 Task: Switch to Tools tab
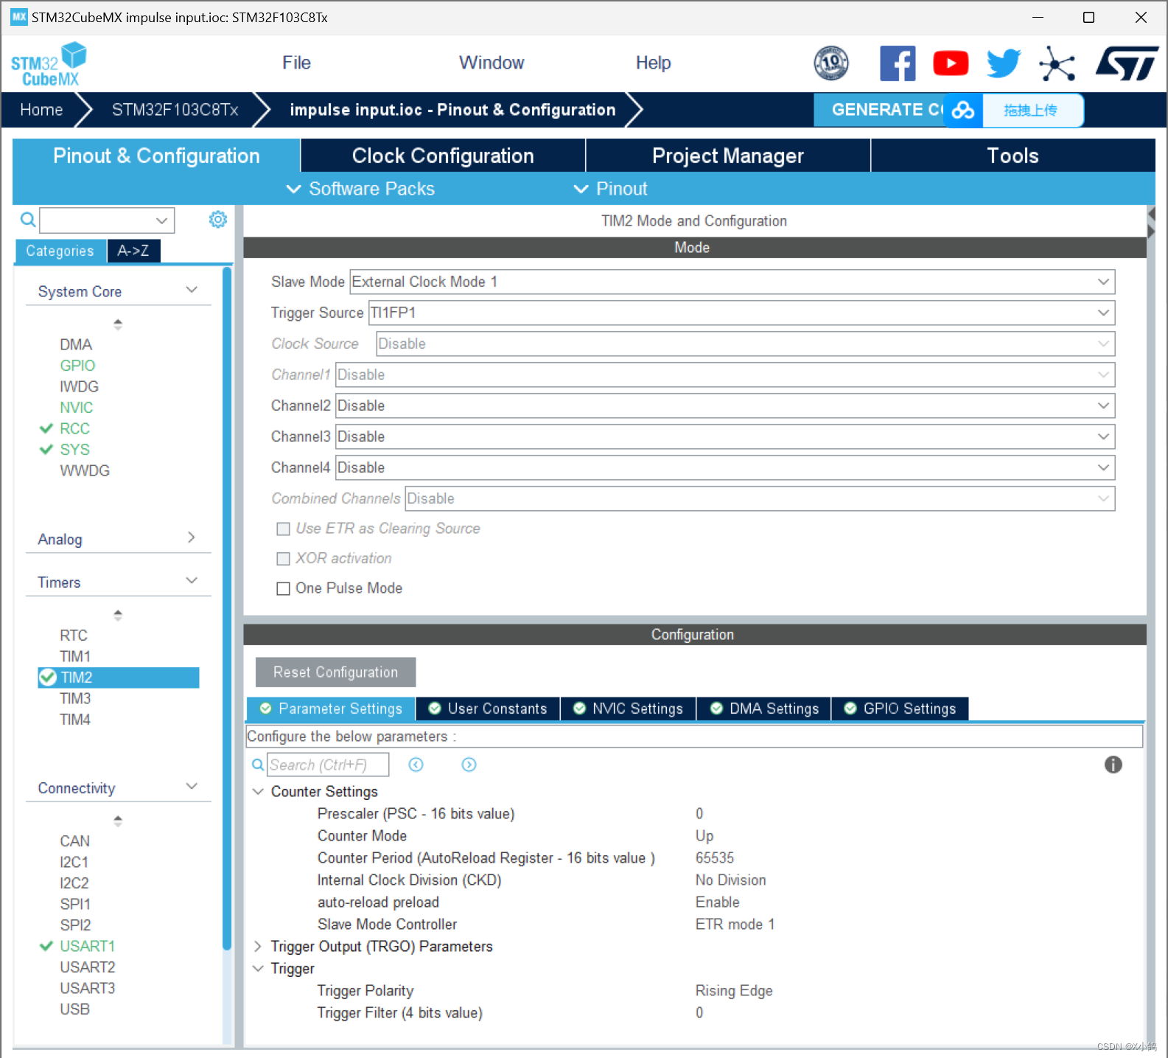[x=1013, y=156]
